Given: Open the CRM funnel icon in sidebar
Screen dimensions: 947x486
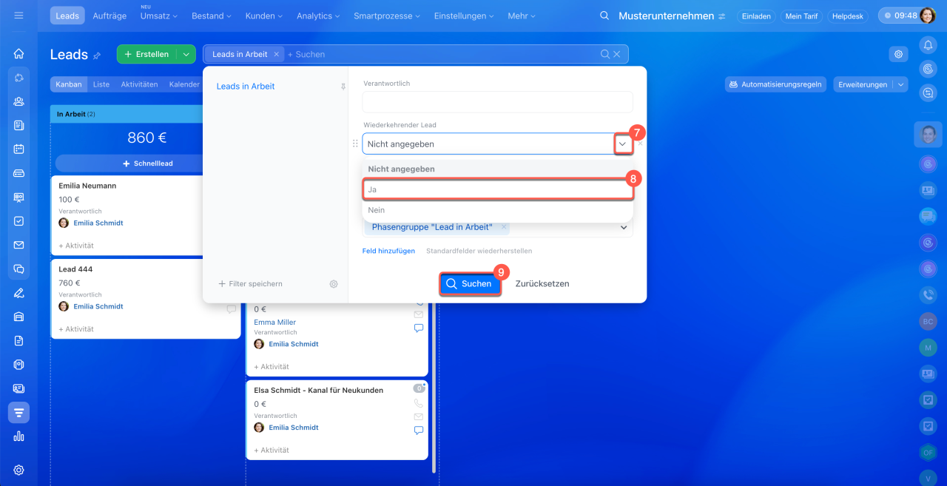Looking at the screenshot, I should pyautogui.click(x=18, y=412).
